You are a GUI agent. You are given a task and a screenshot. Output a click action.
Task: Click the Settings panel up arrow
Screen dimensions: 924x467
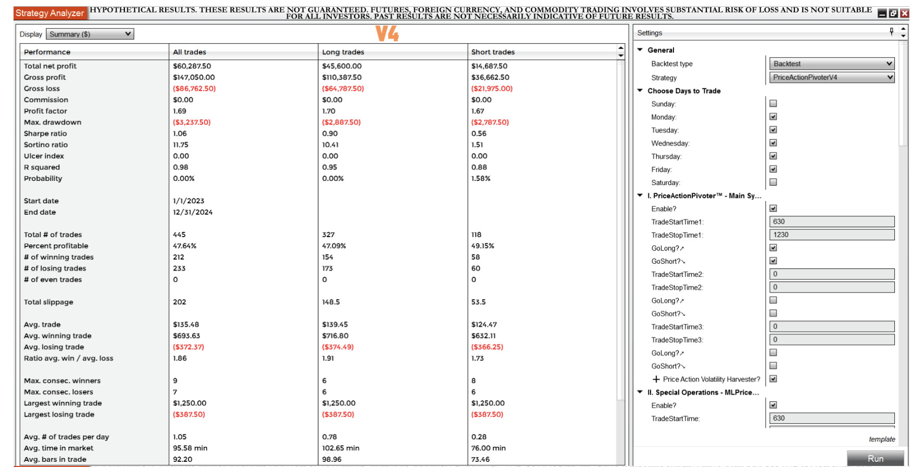click(903, 29)
